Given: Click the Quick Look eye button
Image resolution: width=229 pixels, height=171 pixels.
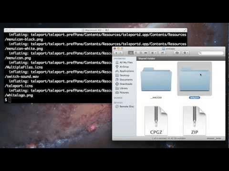Looking at the screenshot, I should [177, 53].
